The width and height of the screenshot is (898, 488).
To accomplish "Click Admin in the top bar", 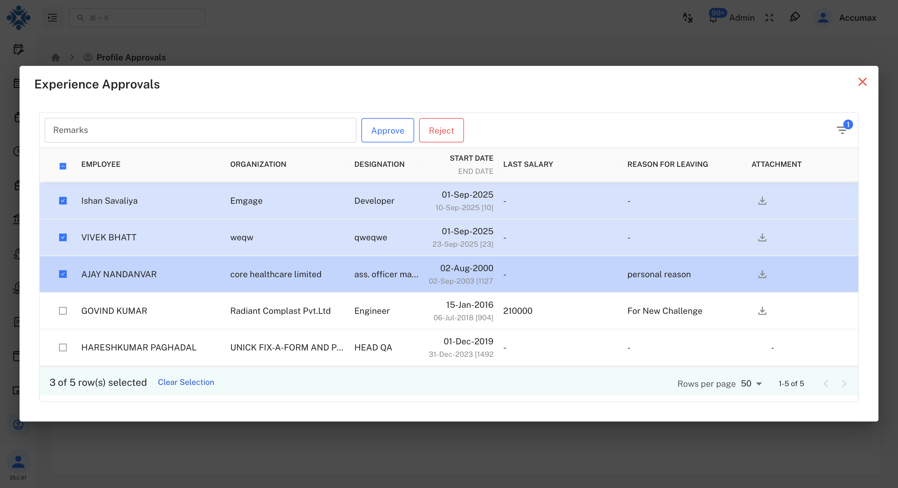I will pyautogui.click(x=742, y=18).
